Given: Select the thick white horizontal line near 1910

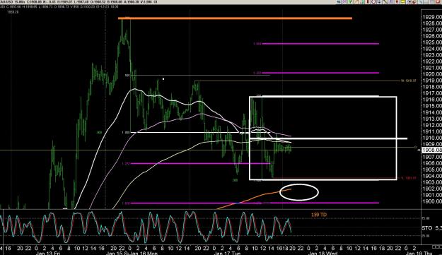Looking at the screenshot, I should tap(328, 138).
